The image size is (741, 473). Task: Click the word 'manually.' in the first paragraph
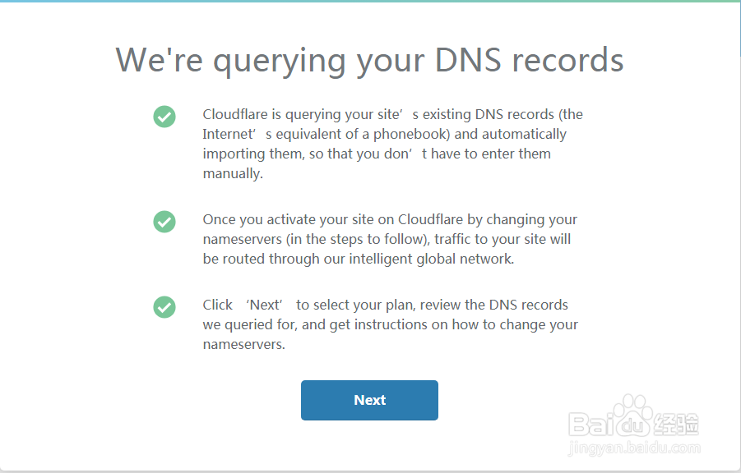[233, 173]
